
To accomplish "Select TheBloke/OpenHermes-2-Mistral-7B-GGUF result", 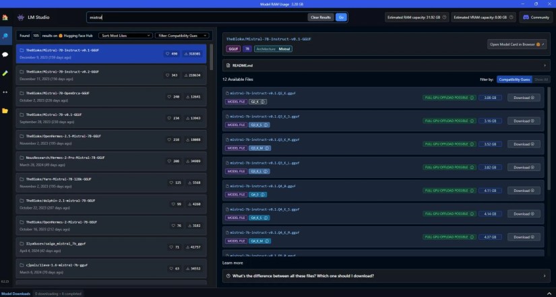I will pos(111,226).
